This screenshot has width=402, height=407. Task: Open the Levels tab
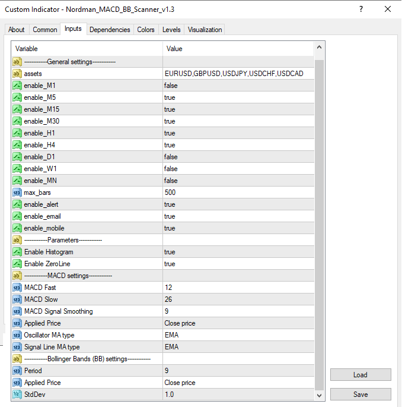(x=171, y=30)
